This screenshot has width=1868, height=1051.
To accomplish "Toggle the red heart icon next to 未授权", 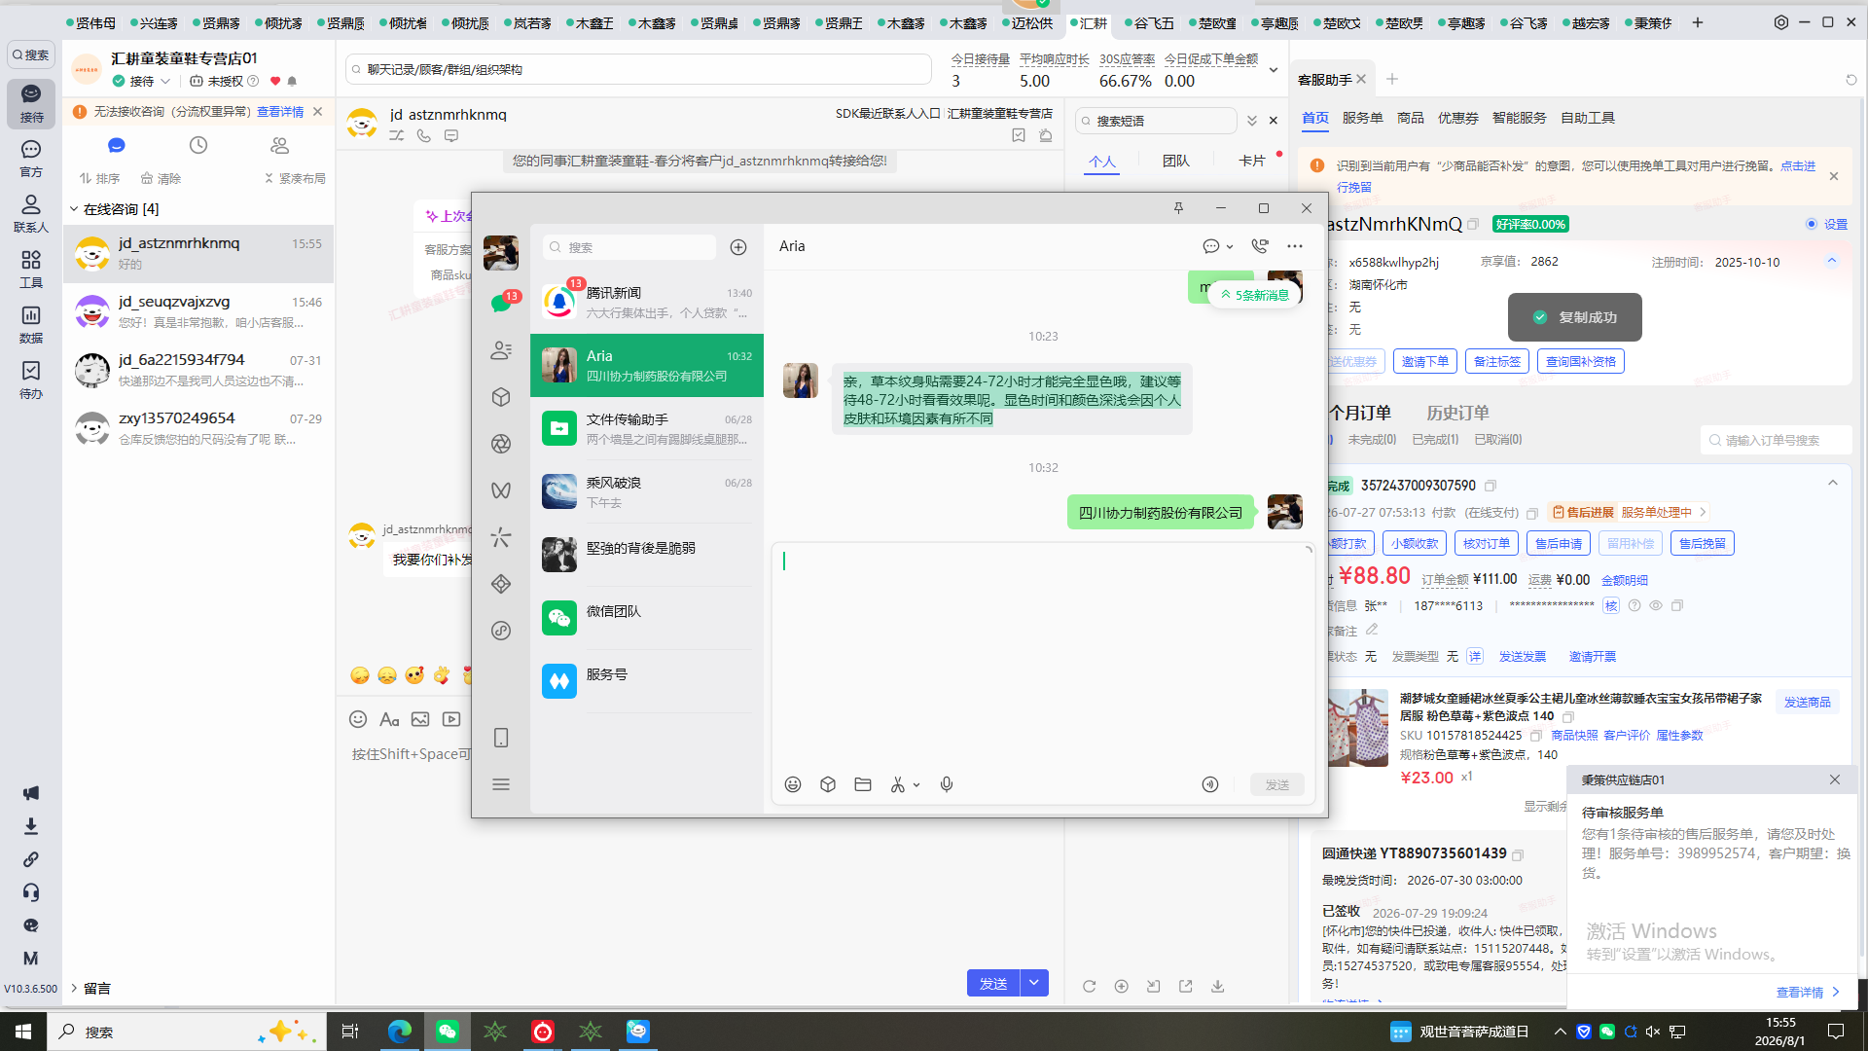I will click(275, 81).
